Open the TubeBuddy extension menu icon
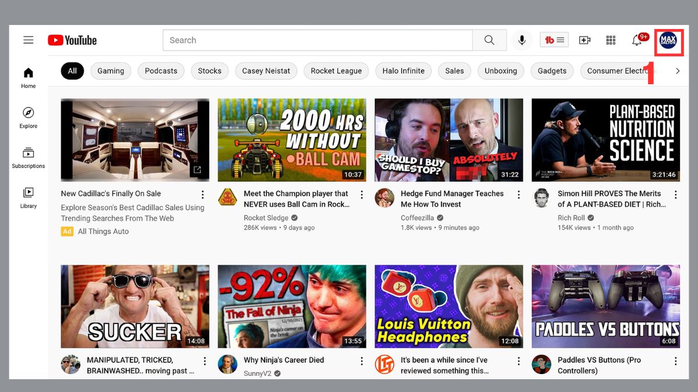The width and height of the screenshot is (698, 392). tap(554, 40)
